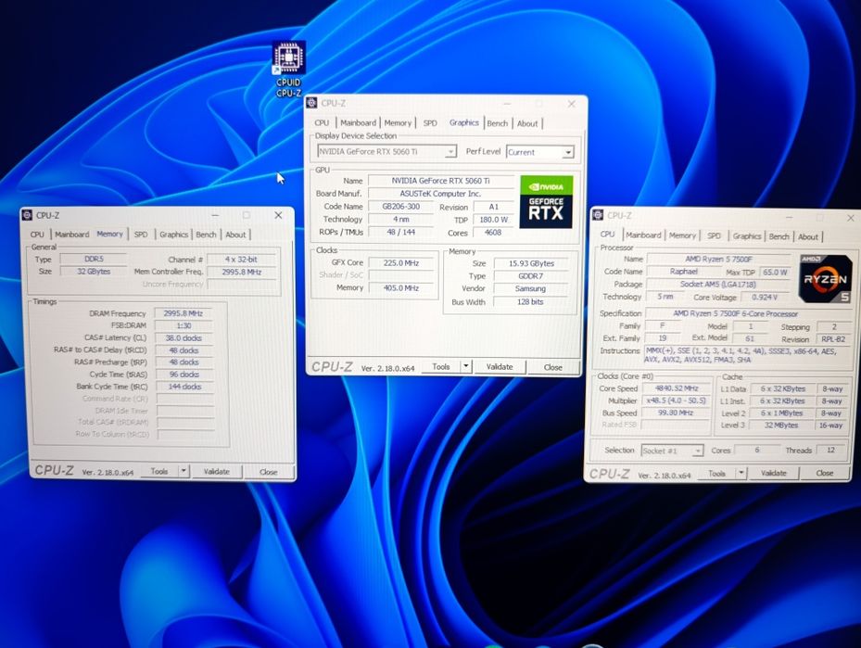Click Tools button in Memory window
861x648 pixels.
159,471
